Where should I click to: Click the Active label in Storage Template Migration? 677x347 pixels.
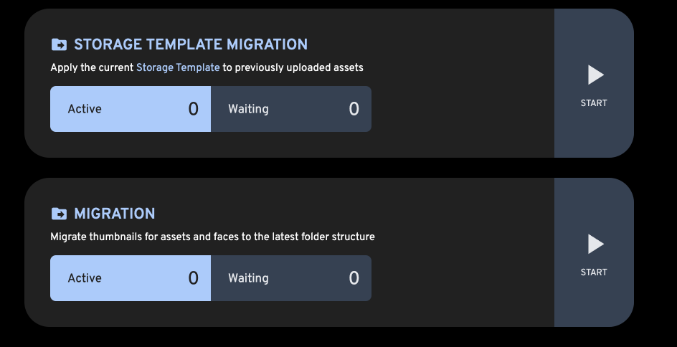[x=85, y=109]
